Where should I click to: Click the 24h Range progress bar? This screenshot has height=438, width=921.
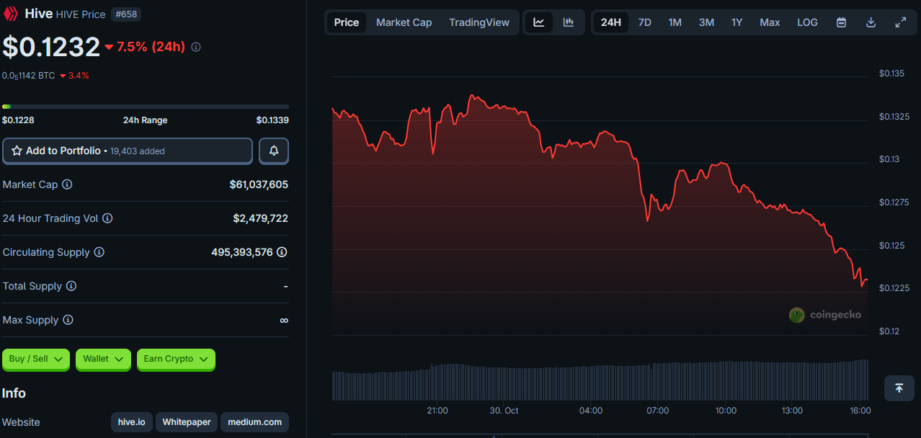(x=145, y=107)
